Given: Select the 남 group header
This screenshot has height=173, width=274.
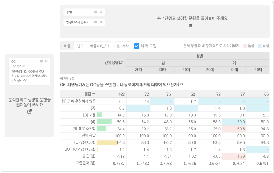Looking at the screenshot, I should [x=162, y=63].
